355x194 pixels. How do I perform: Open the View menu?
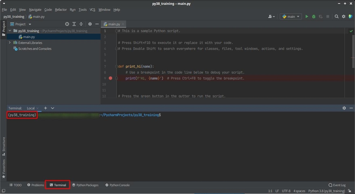click(x=22, y=10)
